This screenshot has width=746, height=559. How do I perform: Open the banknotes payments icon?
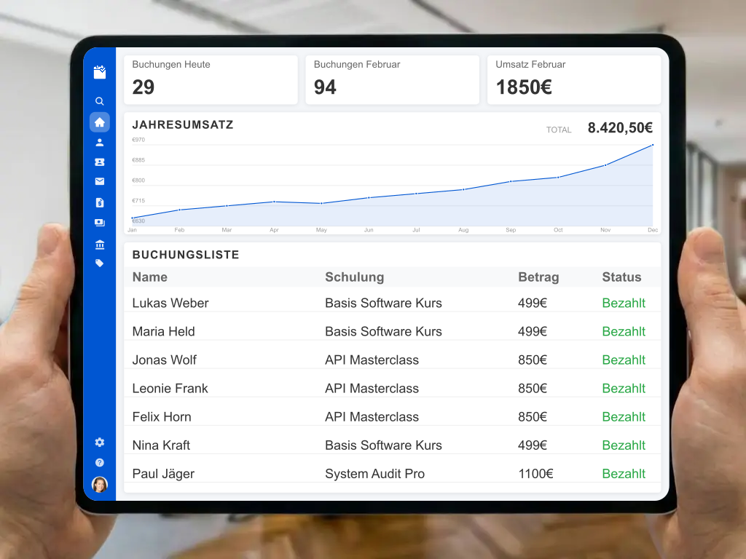[100, 223]
